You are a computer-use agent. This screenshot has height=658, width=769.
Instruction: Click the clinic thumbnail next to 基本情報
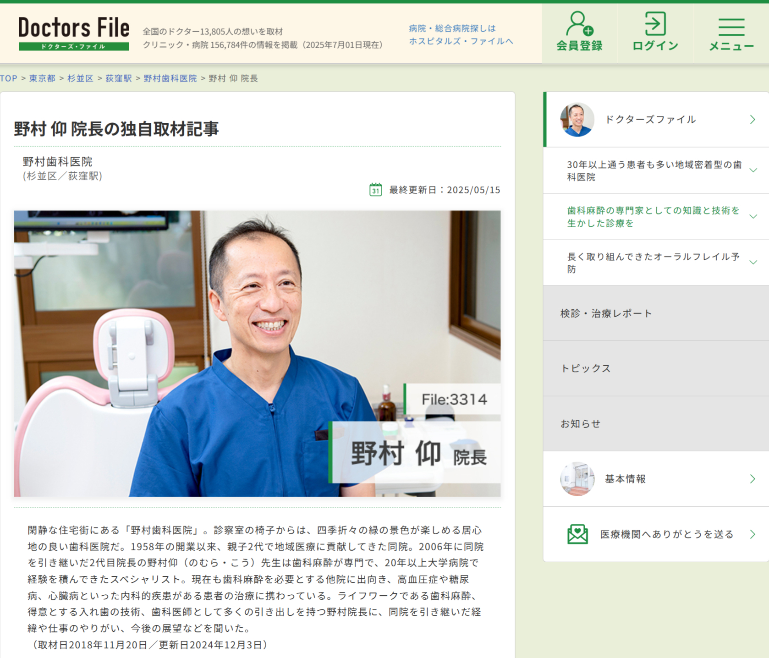click(x=577, y=479)
